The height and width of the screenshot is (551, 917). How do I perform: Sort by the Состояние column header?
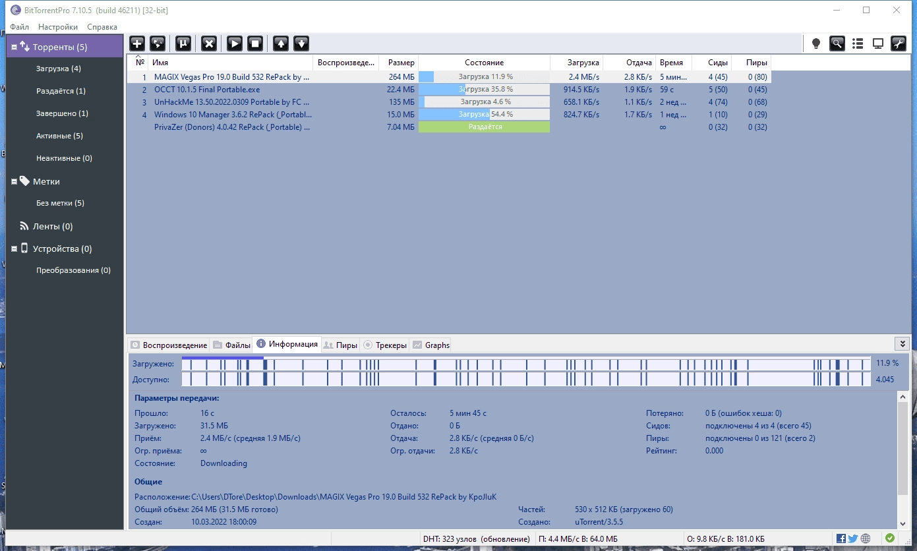484,63
